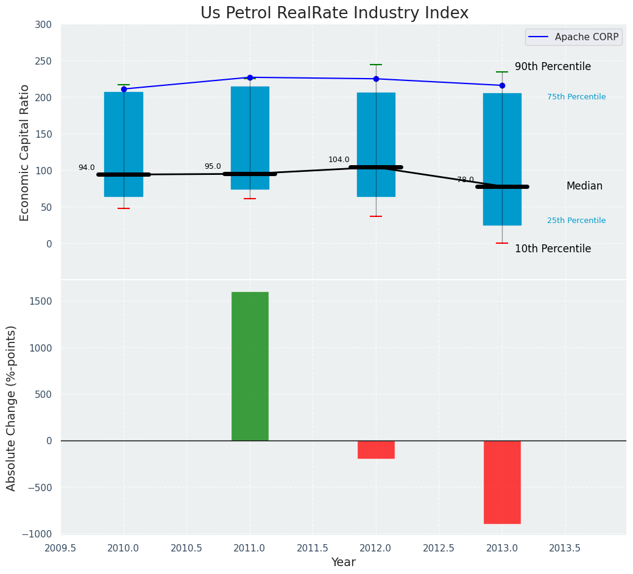Click the Median annotation text
633x574 pixels.
(584, 186)
